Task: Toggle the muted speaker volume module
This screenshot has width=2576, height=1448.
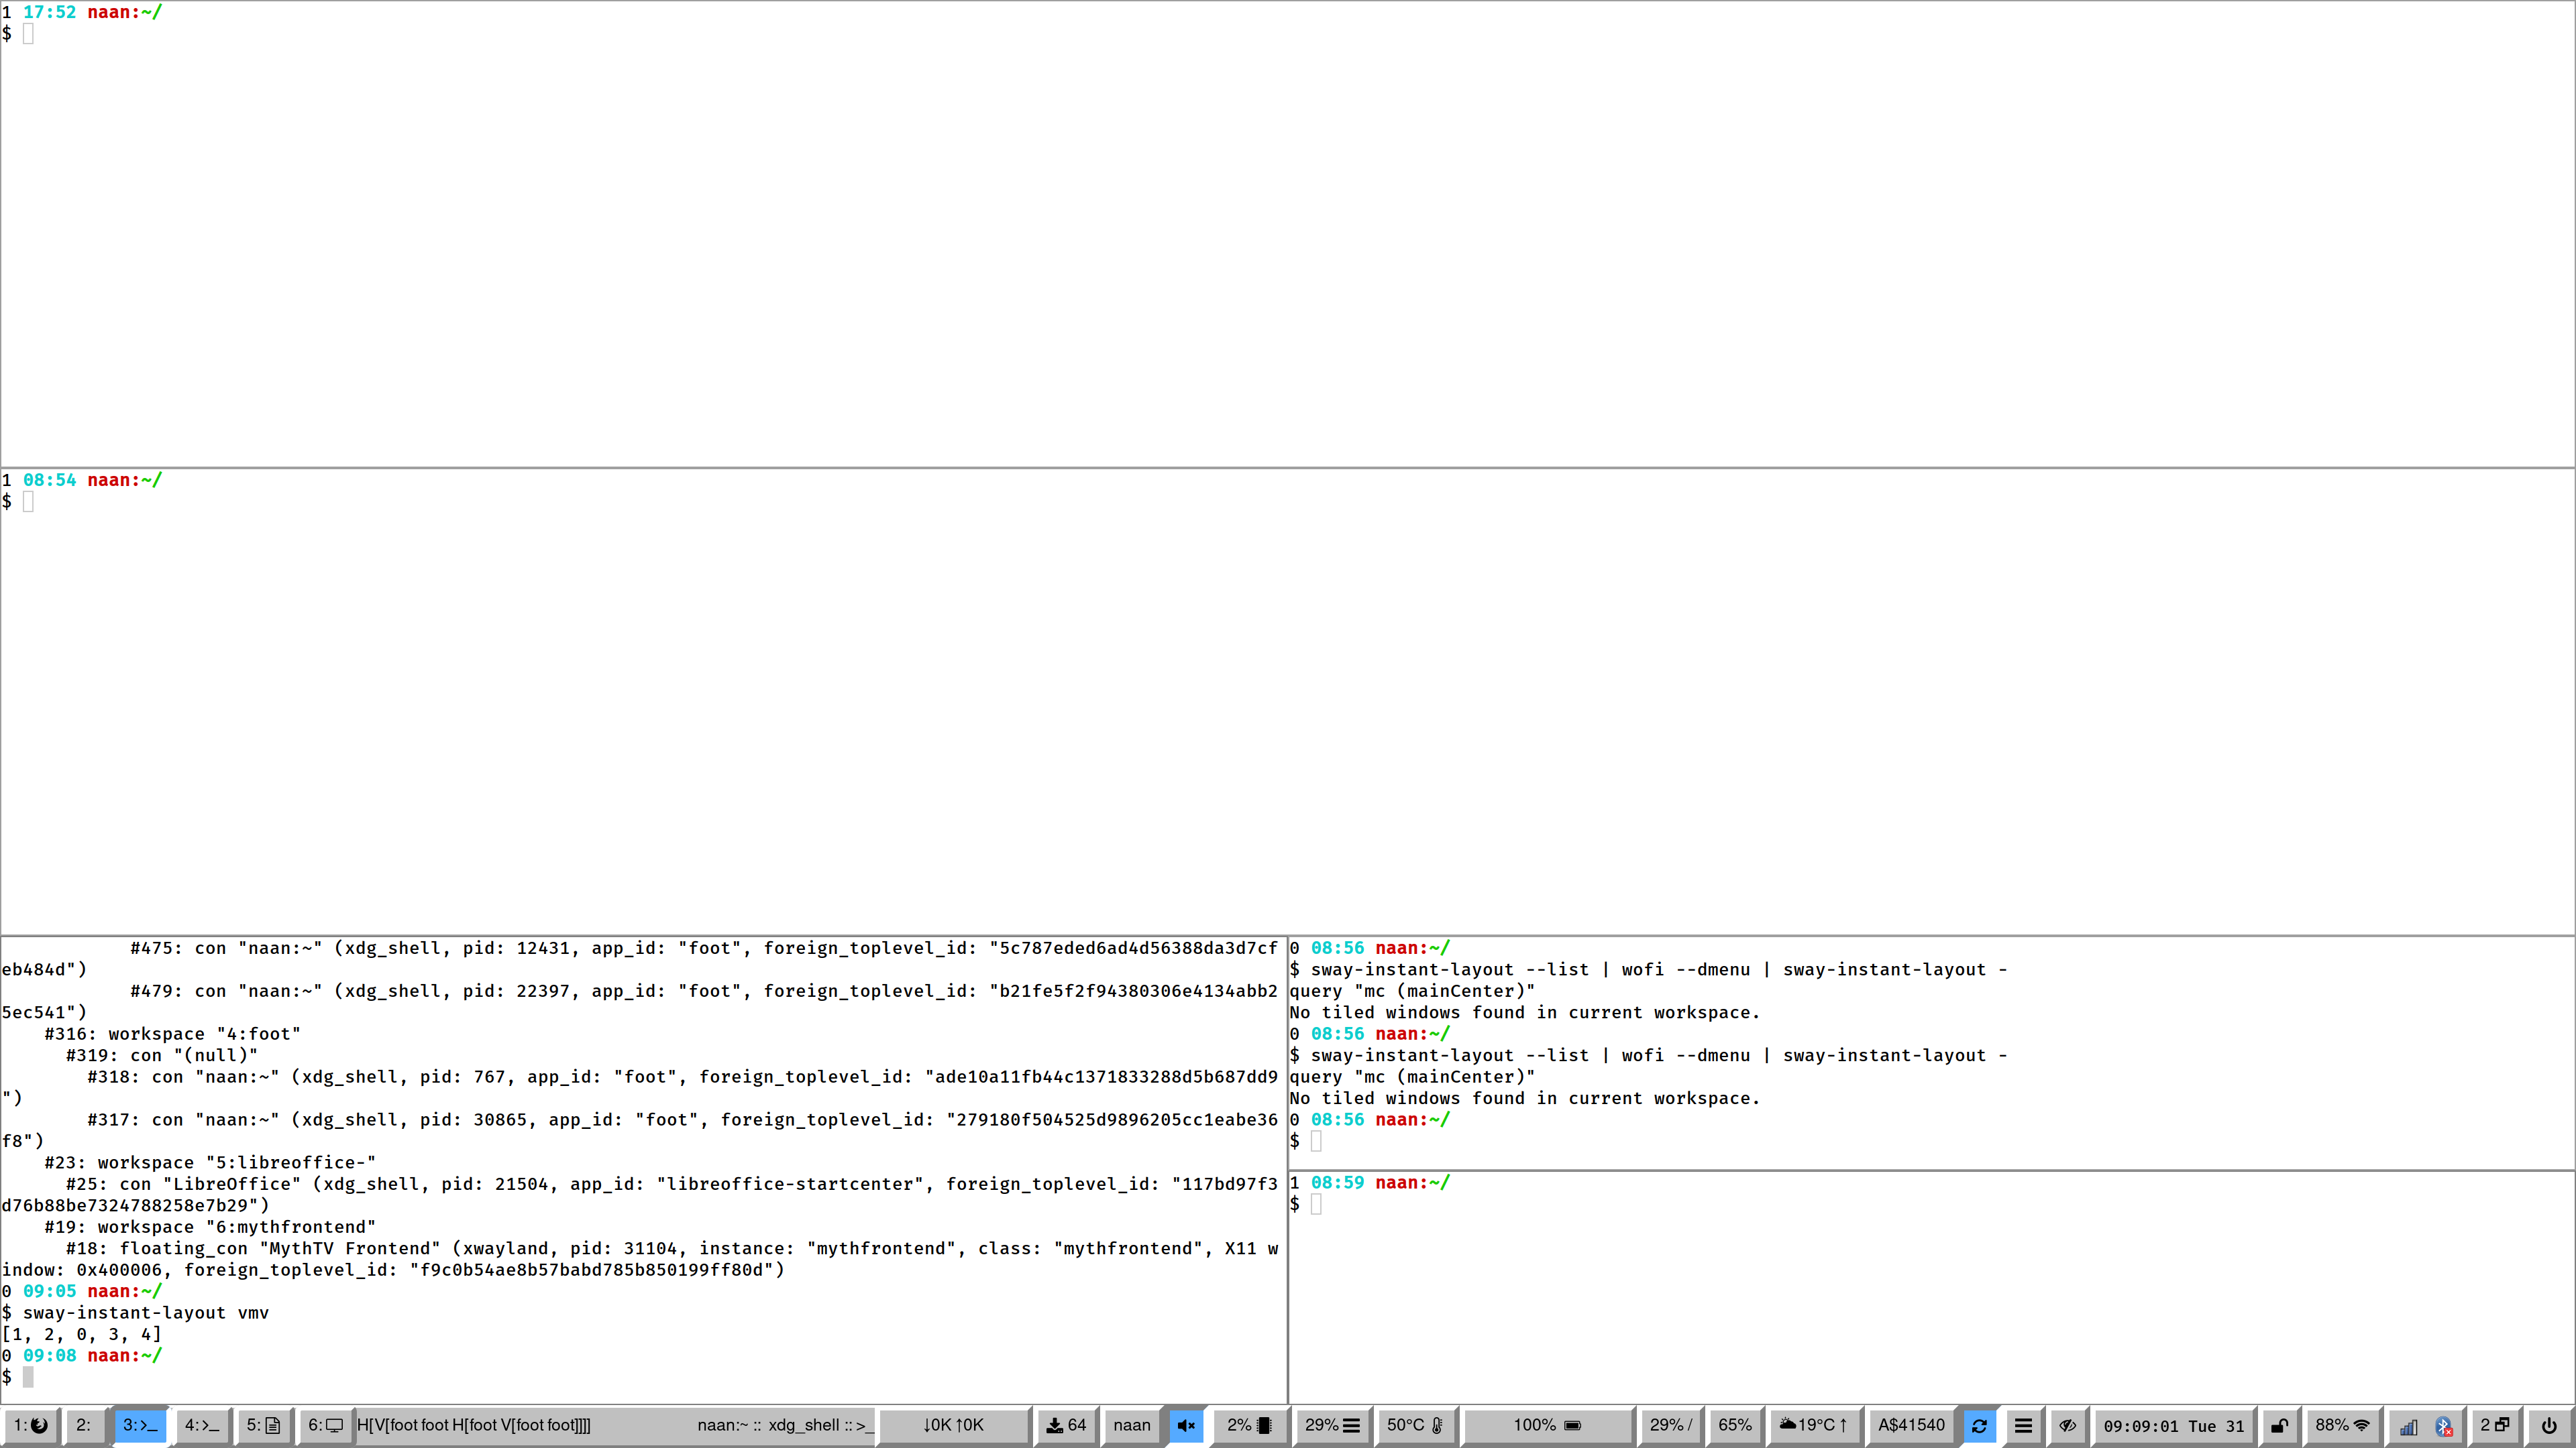Action: (1186, 1425)
